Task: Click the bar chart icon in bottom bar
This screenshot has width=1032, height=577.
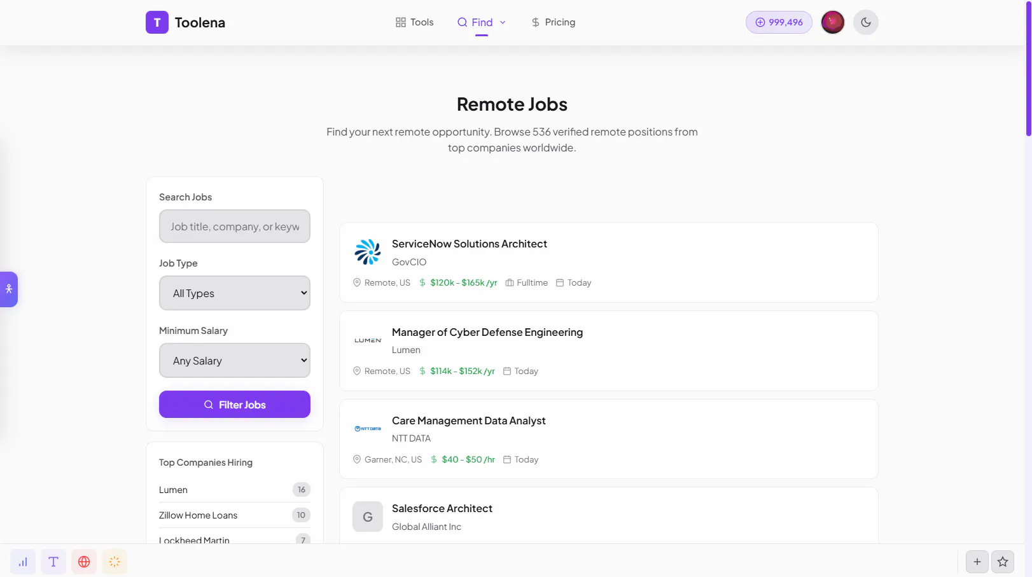Action: (x=23, y=562)
